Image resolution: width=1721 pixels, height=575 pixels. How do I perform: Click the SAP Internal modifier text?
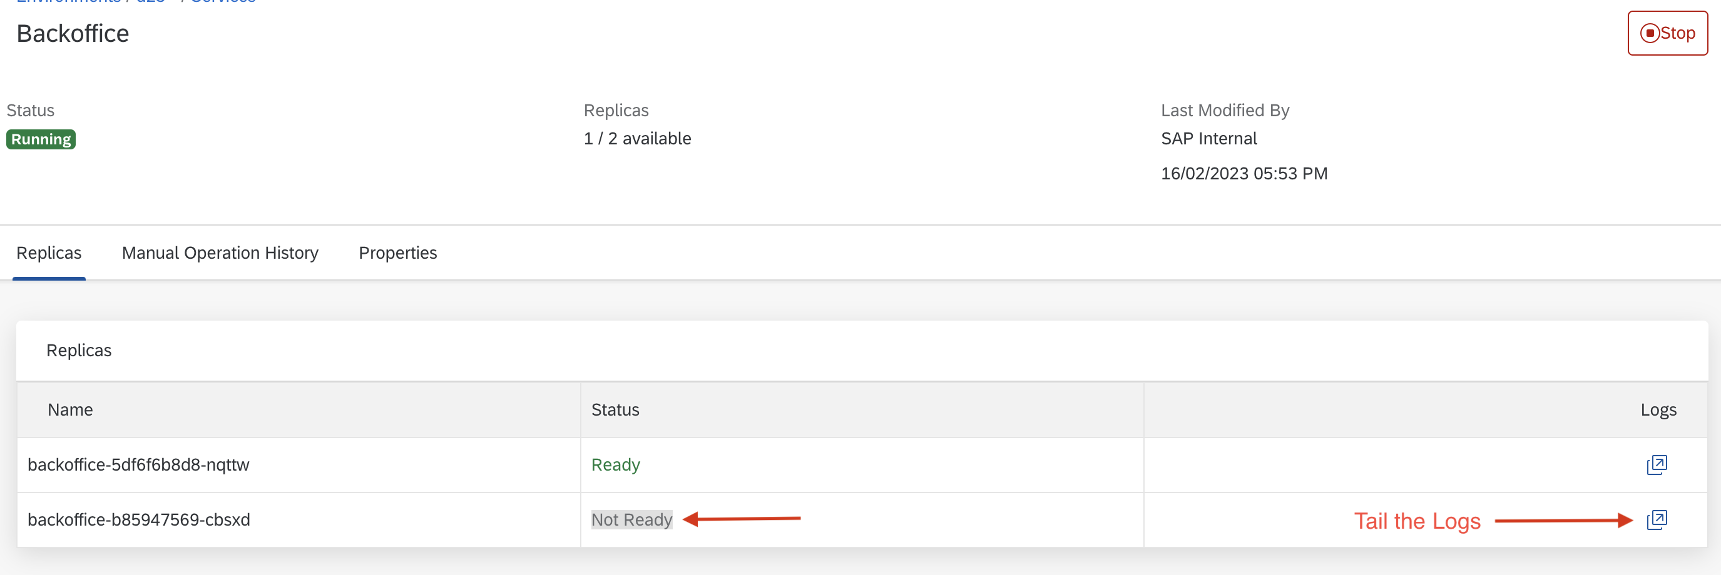[x=1208, y=139]
